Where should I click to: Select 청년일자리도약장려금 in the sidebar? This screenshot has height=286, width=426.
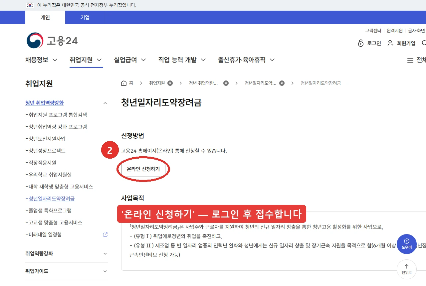tap(51, 199)
